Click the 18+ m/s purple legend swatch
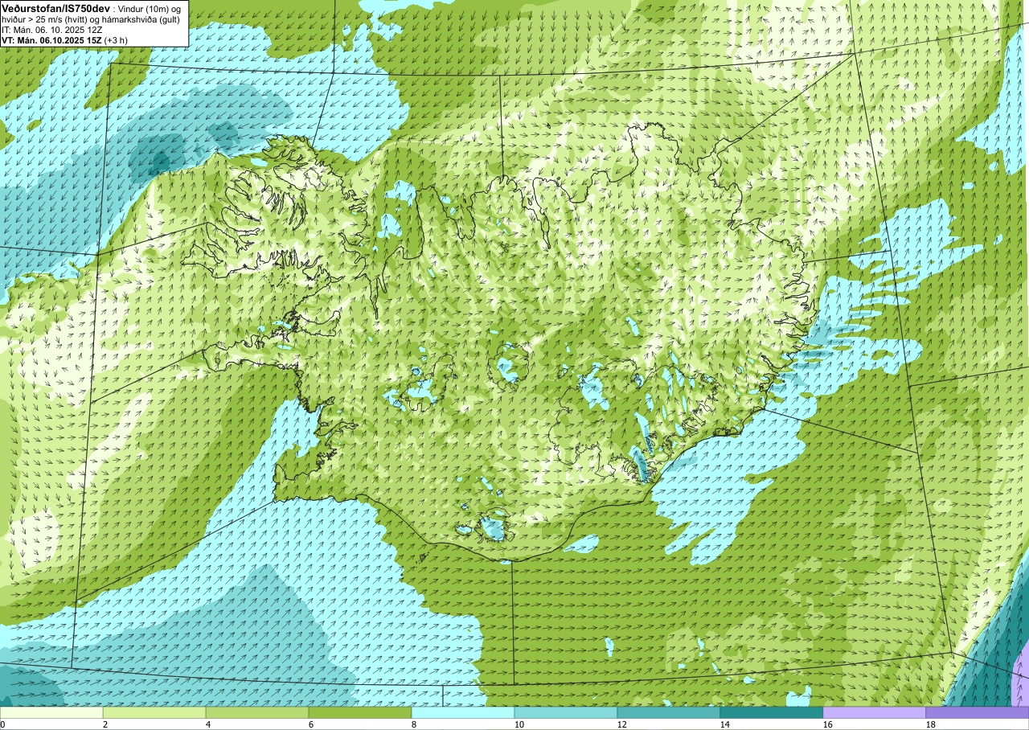This screenshot has height=730, width=1029. pyautogui.click(x=978, y=712)
